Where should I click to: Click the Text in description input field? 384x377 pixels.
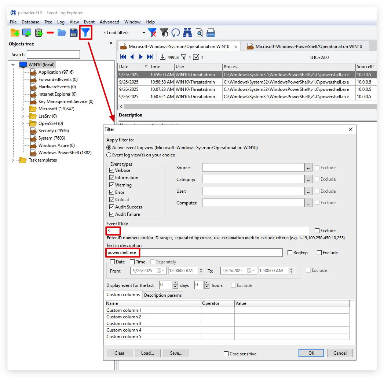[194, 253]
